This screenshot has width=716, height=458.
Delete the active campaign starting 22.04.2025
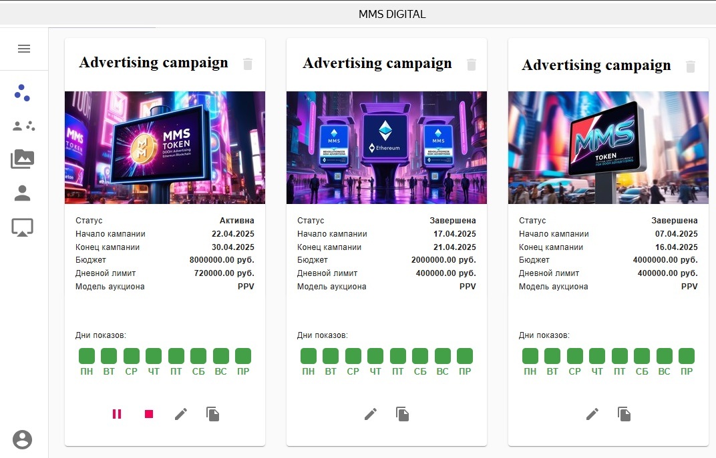point(248,64)
